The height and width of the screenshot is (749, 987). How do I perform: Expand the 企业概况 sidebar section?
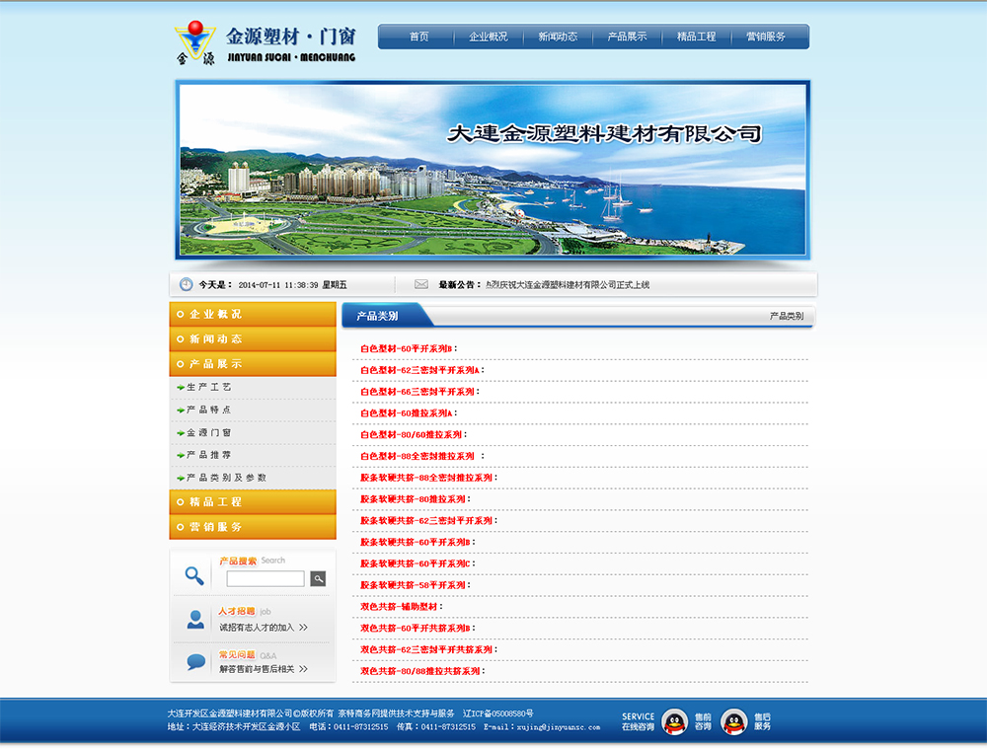[x=253, y=315]
